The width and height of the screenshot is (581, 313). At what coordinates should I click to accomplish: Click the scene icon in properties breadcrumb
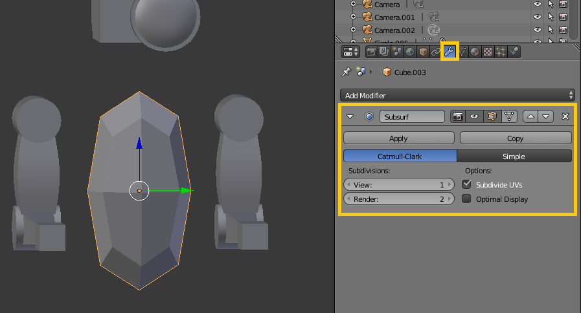pyautogui.click(x=361, y=71)
